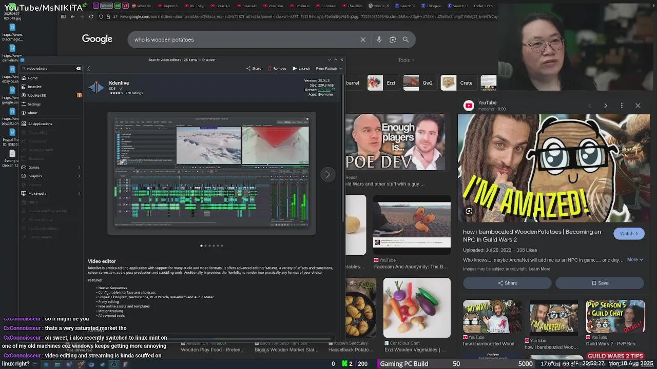Click the '770 ratings' text
The width and height of the screenshot is (657, 369).
click(x=134, y=93)
